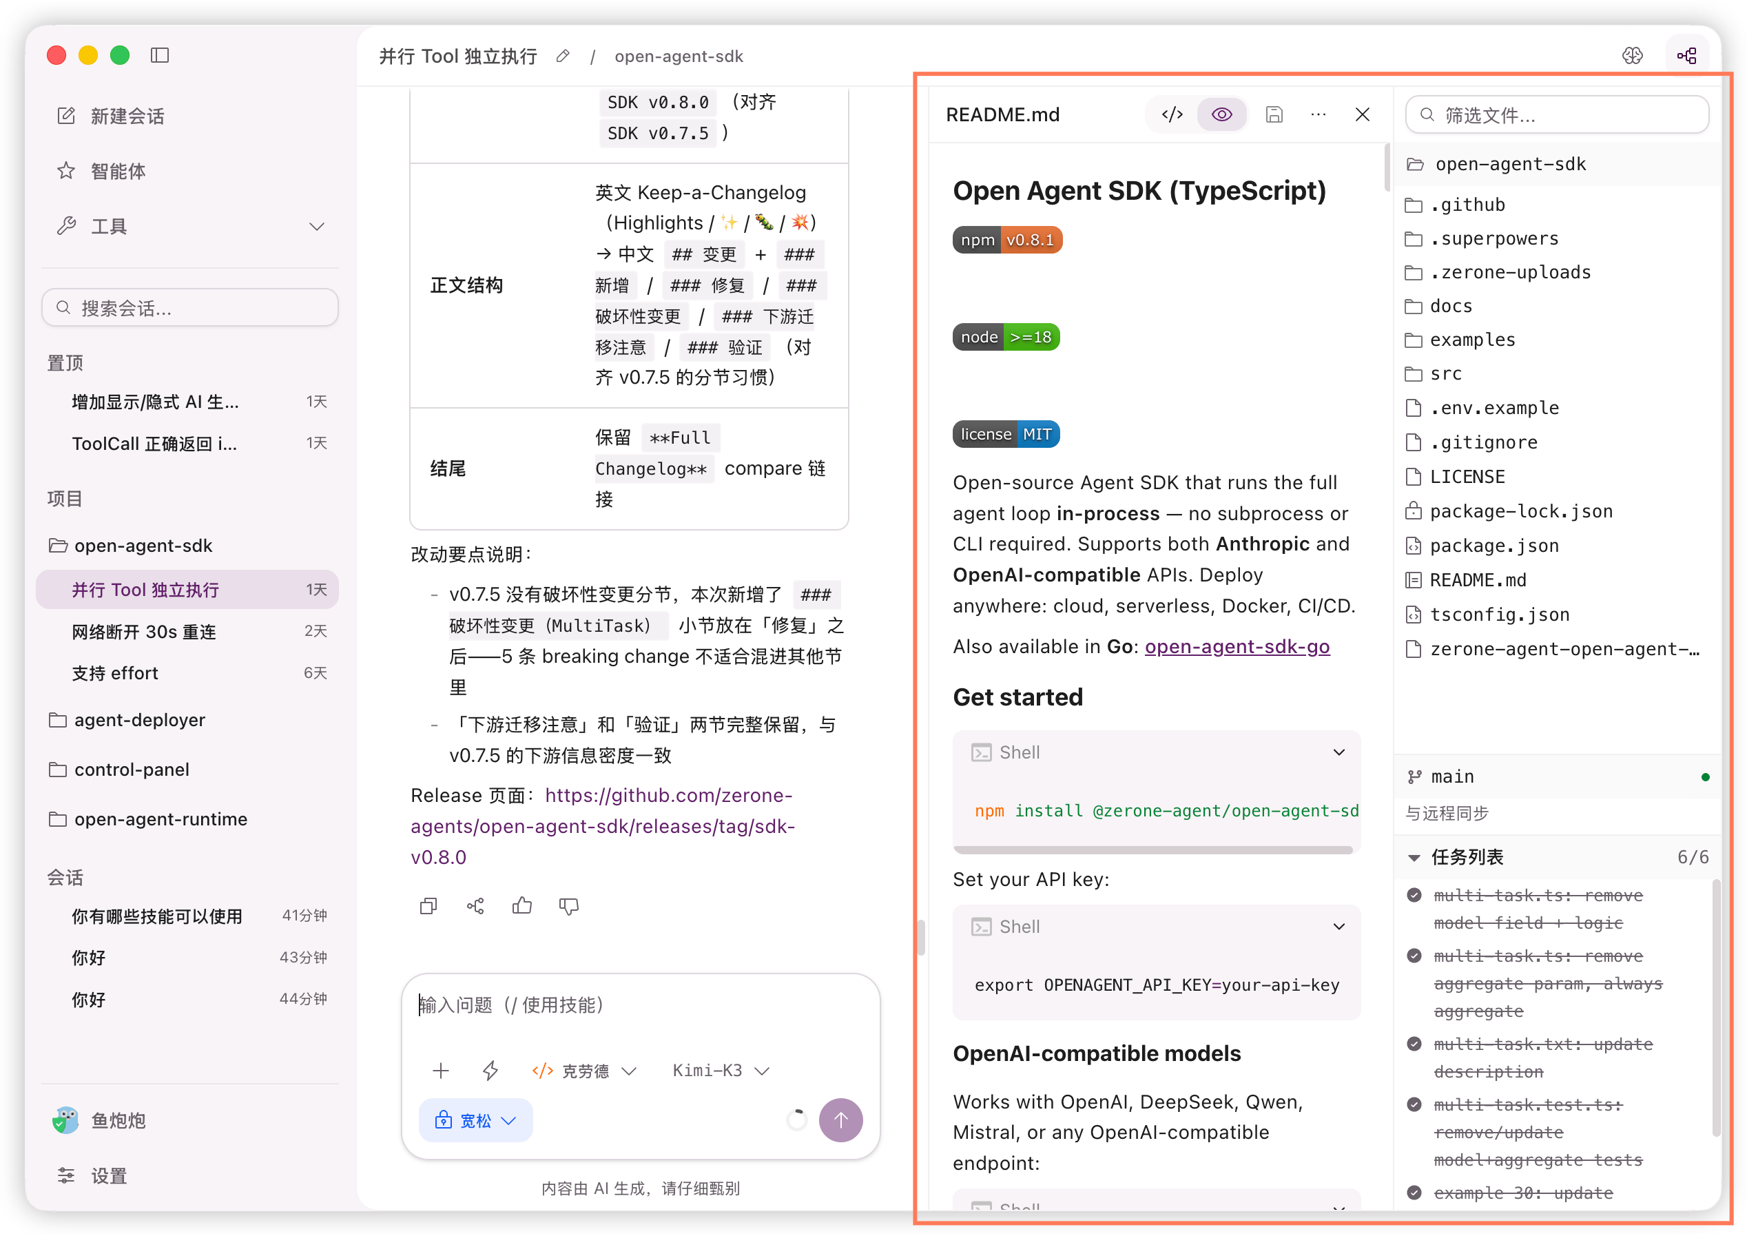This screenshot has width=1747, height=1236.
Task: Click the message input field
Action: (641, 1005)
